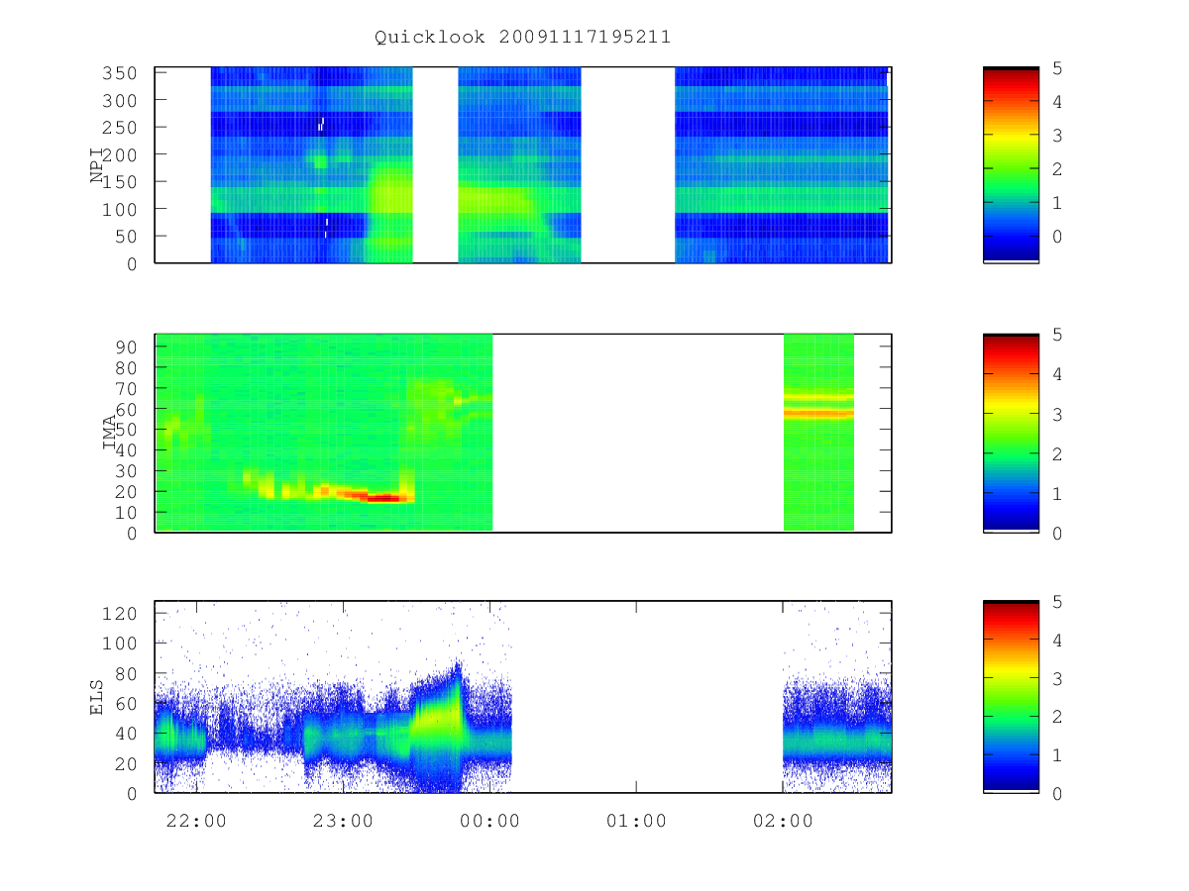Click the 23:00 time tick label
1189x891 pixels.
(343, 821)
